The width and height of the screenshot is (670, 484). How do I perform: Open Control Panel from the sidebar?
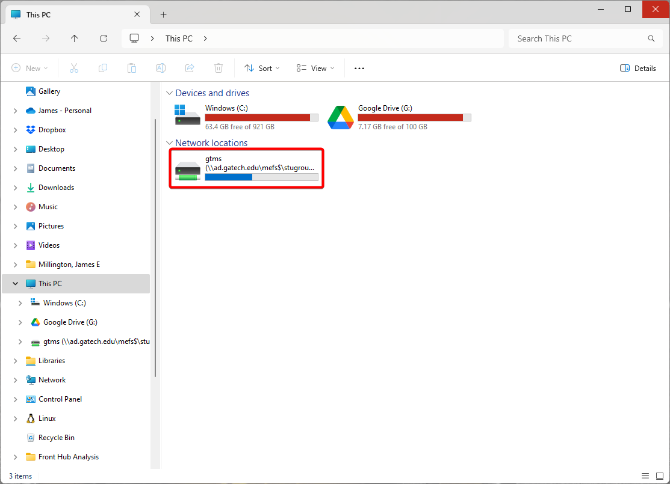(x=60, y=399)
